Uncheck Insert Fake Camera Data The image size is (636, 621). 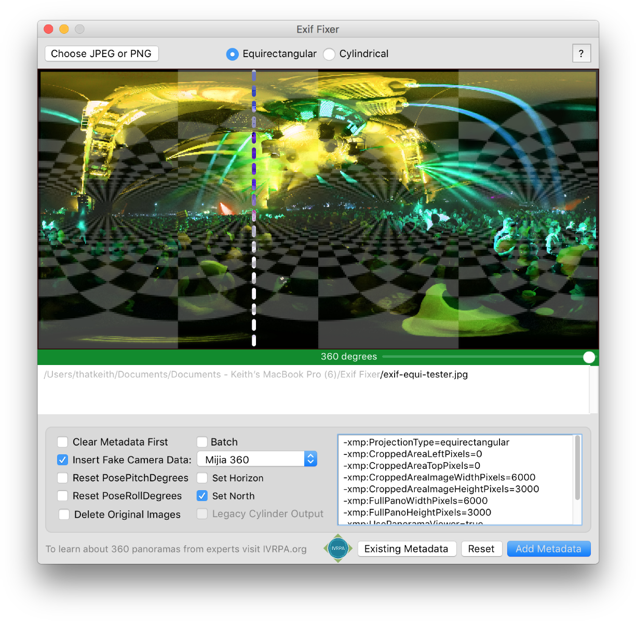63,460
